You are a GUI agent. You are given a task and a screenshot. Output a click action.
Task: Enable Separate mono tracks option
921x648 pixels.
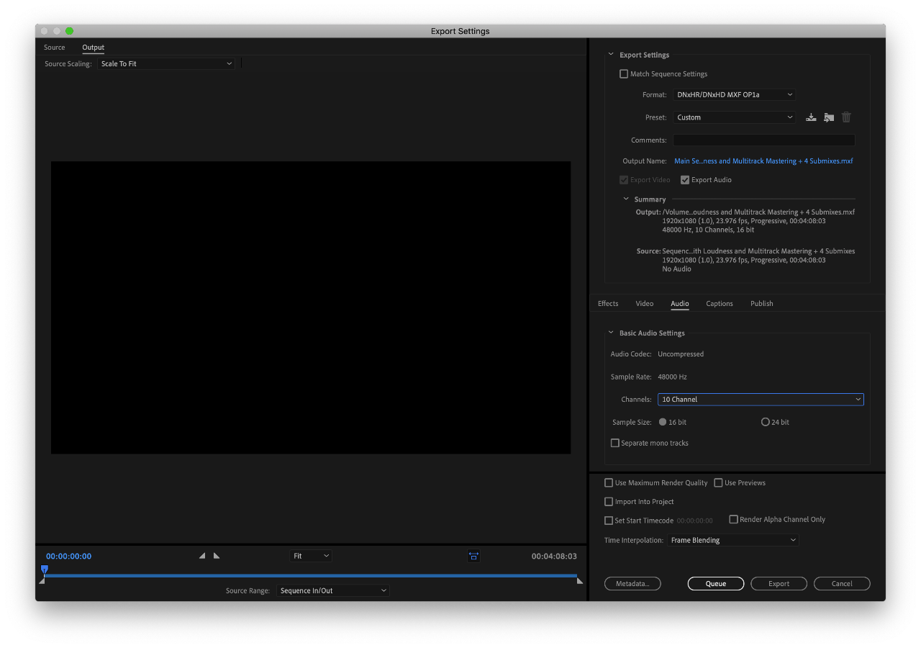click(615, 444)
